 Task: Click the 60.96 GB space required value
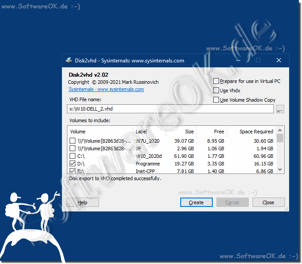pos(263,156)
